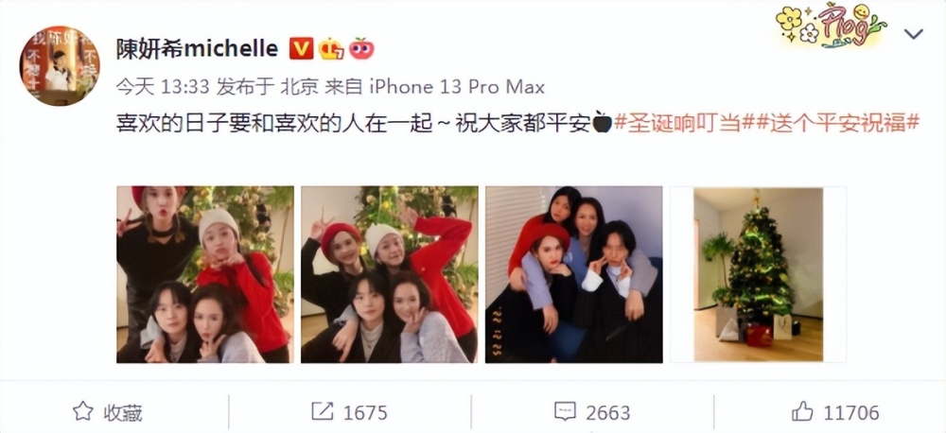Click the star icon to favorite post
The image size is (946, 433).
tap(83, 411)
